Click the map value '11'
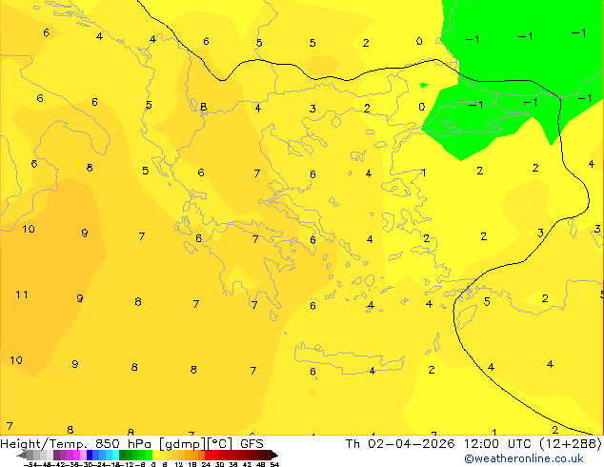 [22, 294]
